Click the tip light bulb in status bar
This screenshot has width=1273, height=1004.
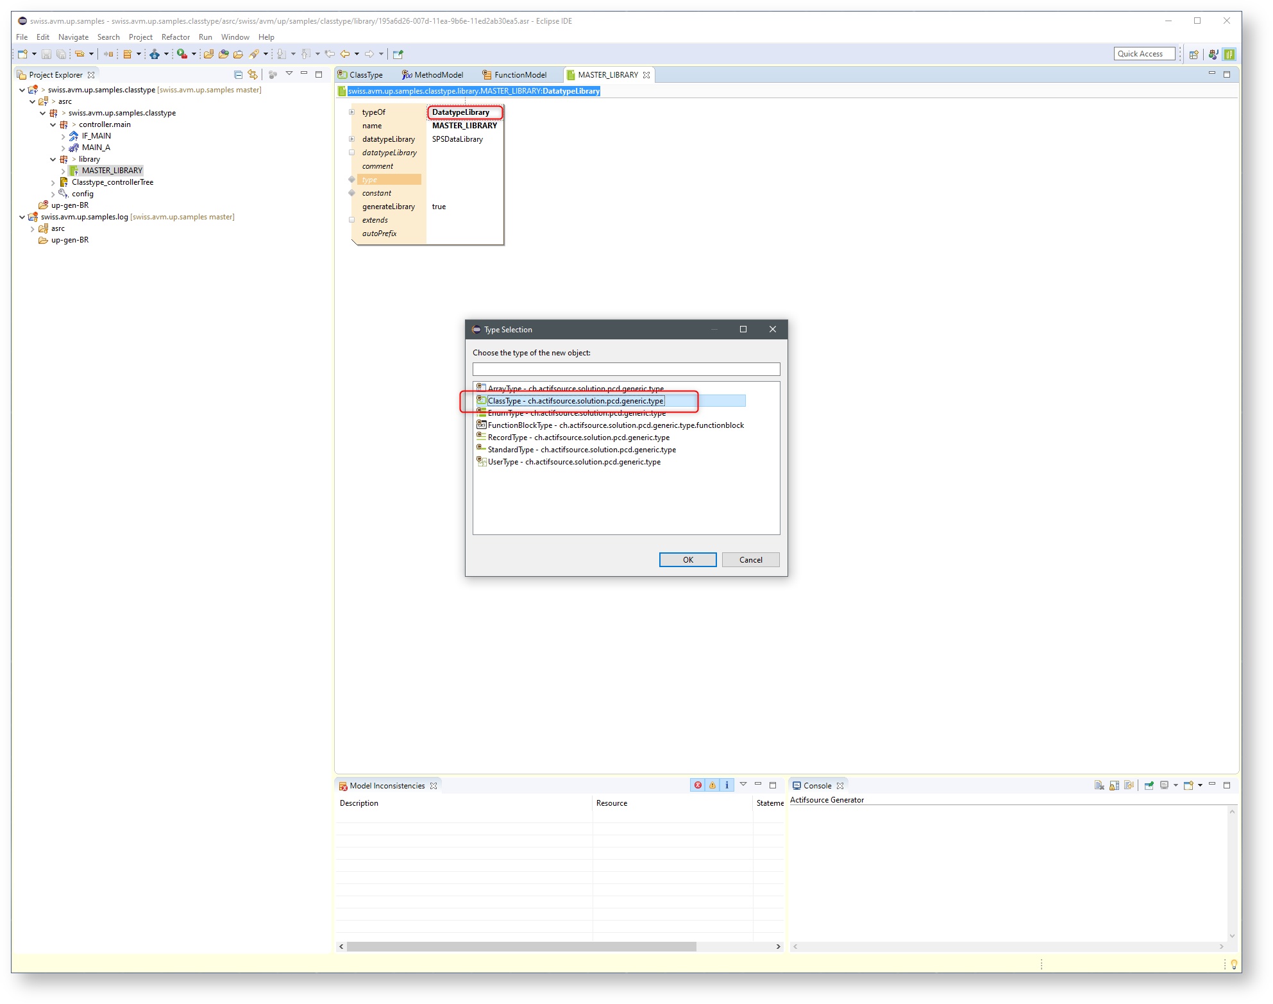[1233, 964]
